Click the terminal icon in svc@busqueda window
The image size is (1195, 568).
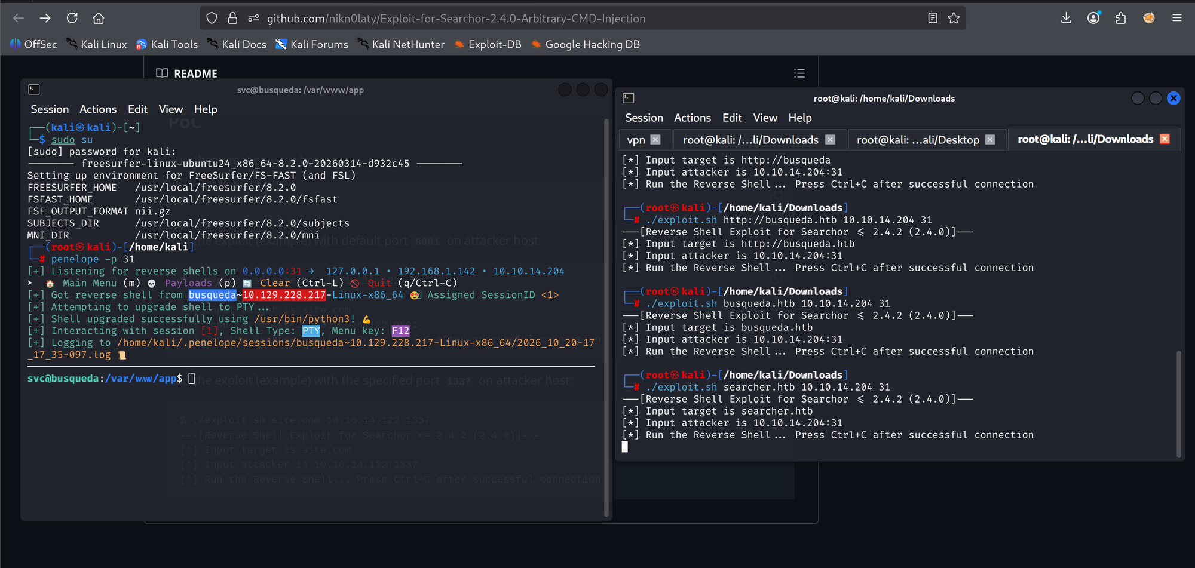coord(34,90)
